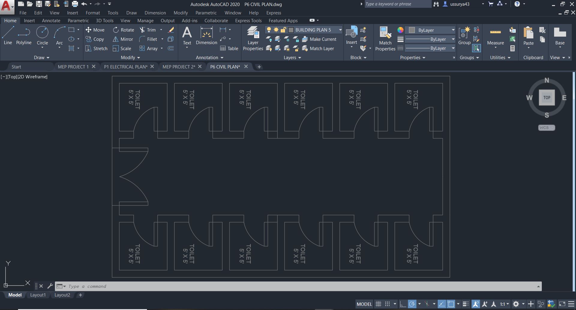Open the BUILDING PLAN 5 layer dropdown
Screen dimensions: 576x310
pos(340,30)
